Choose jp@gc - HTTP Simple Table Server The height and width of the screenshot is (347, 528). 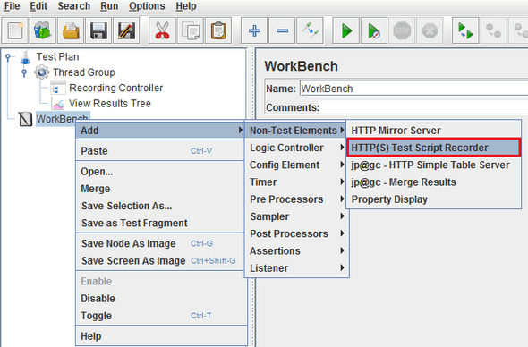434,165
